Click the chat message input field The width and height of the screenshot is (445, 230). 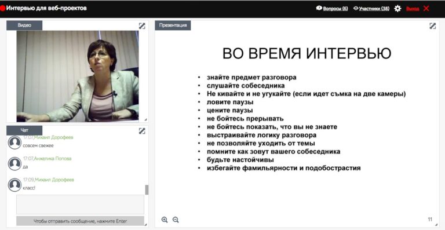(80, 205)
